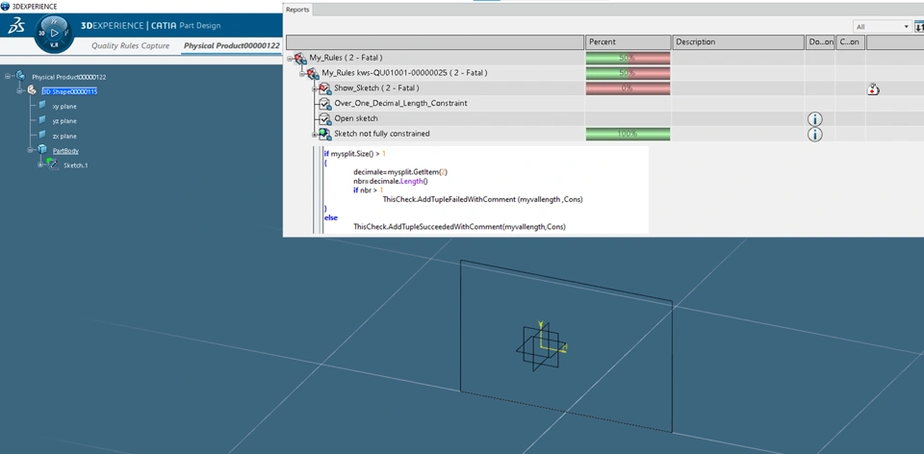Click the Sketch not fully constrained check icon

[x=325, y=135]
